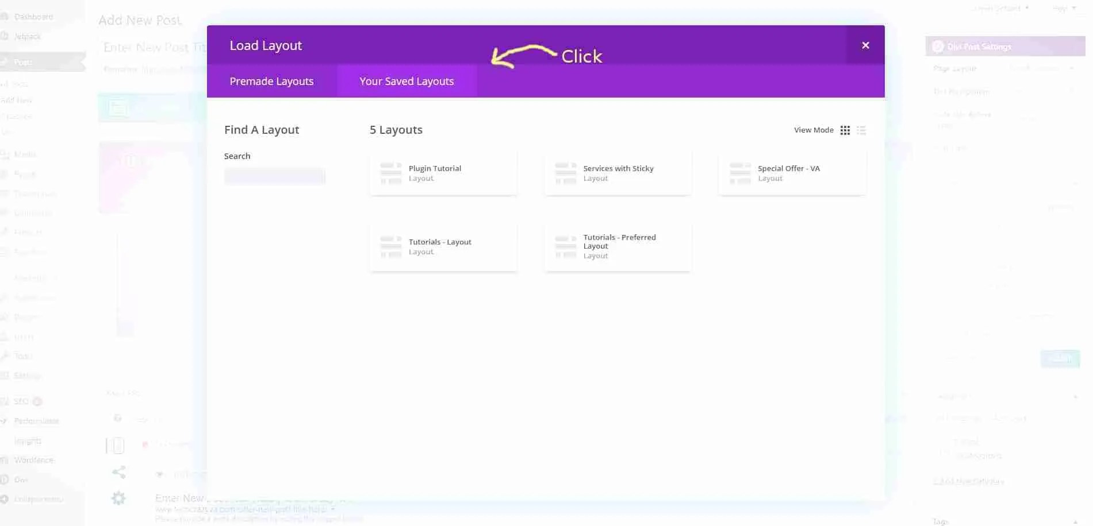Switch to the Premade Layouts tab
The width and height of the screenshot is (1093, 526).
[271, 81]
